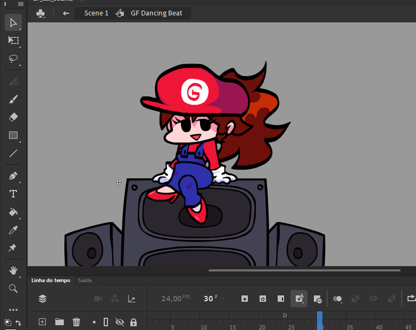Activate the Text tool
This screenshot has width=416, height=330.
[13, 194]
